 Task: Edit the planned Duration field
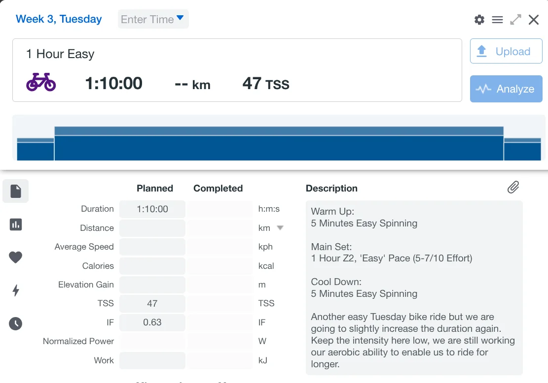point(152,209)
